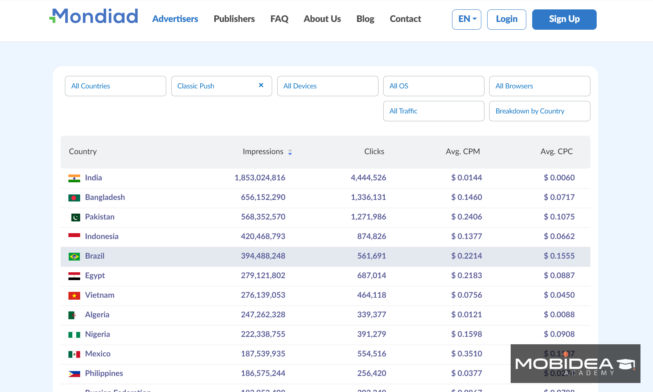Click the Avg. CPM column header
The height and width of the screenshot is (392, 653).
(x=463, y=151)
